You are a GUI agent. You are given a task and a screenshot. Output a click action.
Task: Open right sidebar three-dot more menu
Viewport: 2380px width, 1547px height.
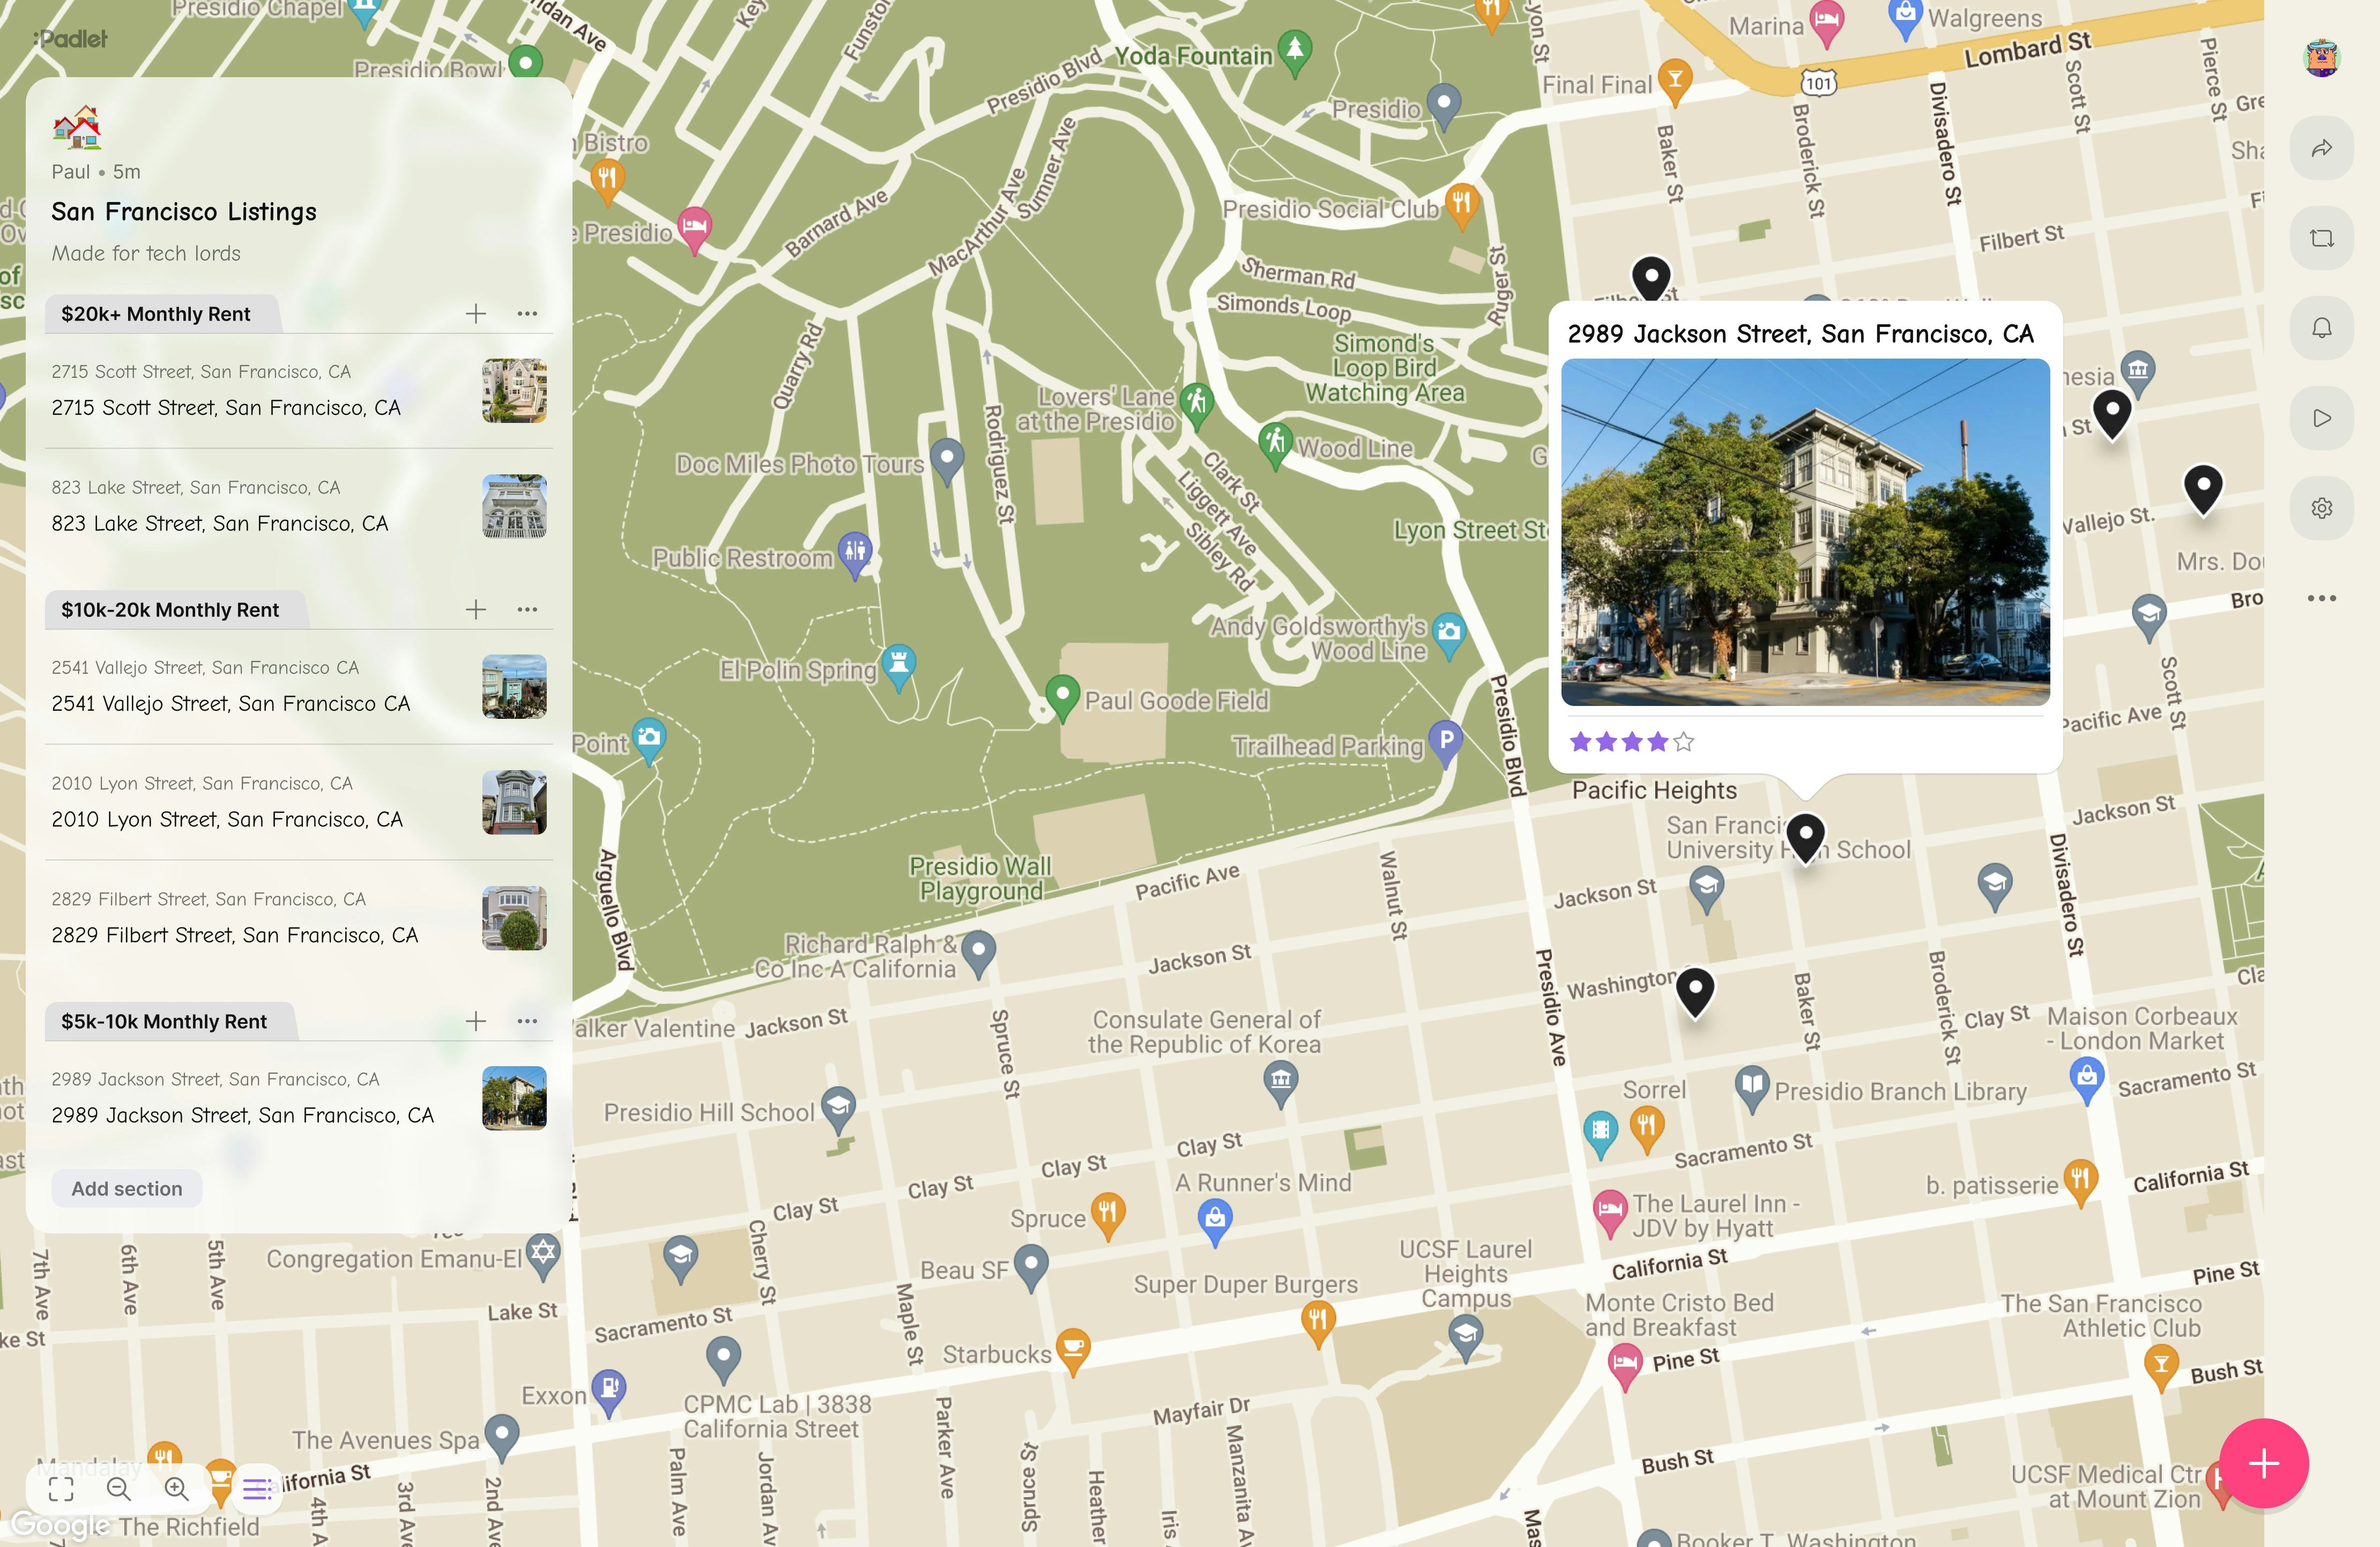[x=2321, y=598]
